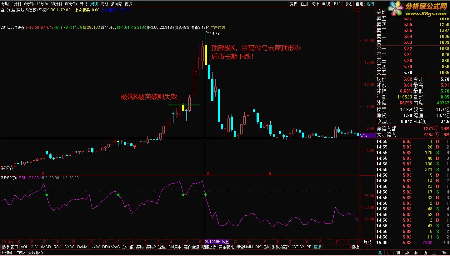The width and height of the screenshot is (450, 256).
Task: Select the 总市值 indicator
Action: point(128,247)
